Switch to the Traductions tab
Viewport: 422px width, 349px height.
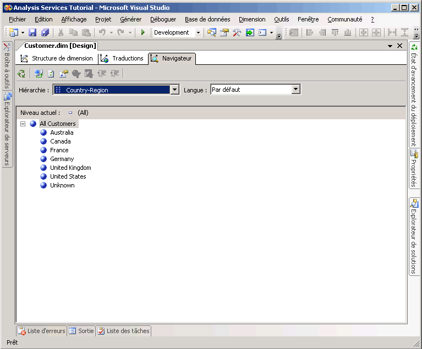point(123,58)
